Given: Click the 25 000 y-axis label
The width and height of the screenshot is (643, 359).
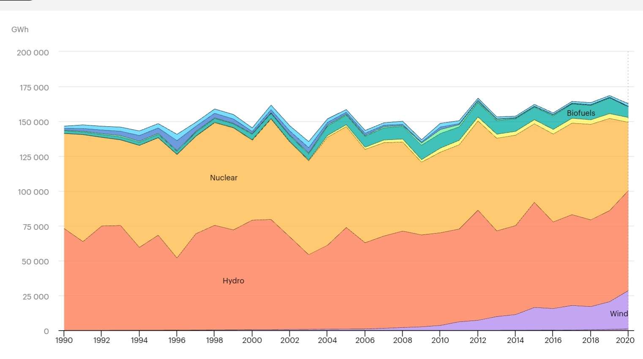Looking at the screenshot, I should click(x=35, y=297).
